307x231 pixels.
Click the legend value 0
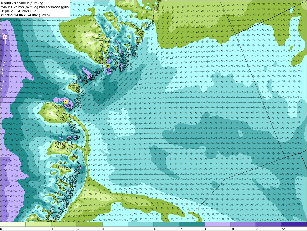1,229
